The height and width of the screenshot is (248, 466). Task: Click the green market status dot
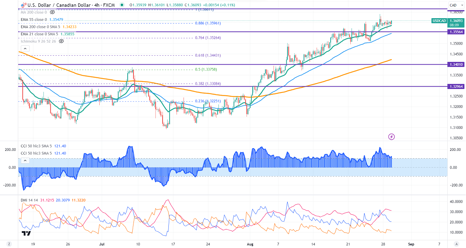[123, 5]
